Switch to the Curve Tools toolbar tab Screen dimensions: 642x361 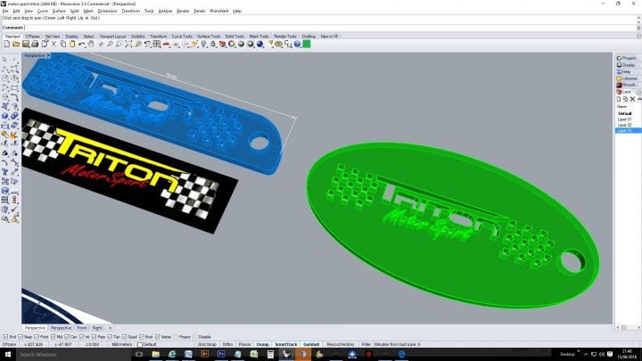(x=182, y=37)
